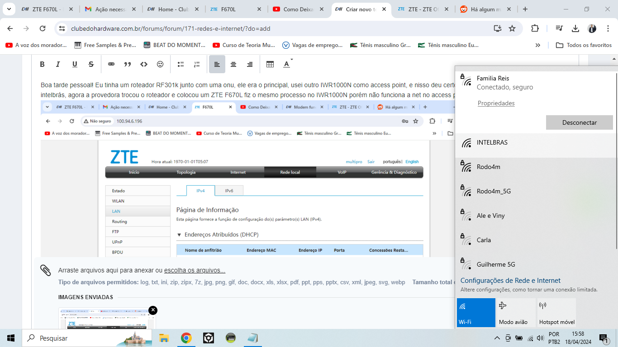Insert a table in the editor
This screenshot has height=347, width=618.
(x=270, y=64)
